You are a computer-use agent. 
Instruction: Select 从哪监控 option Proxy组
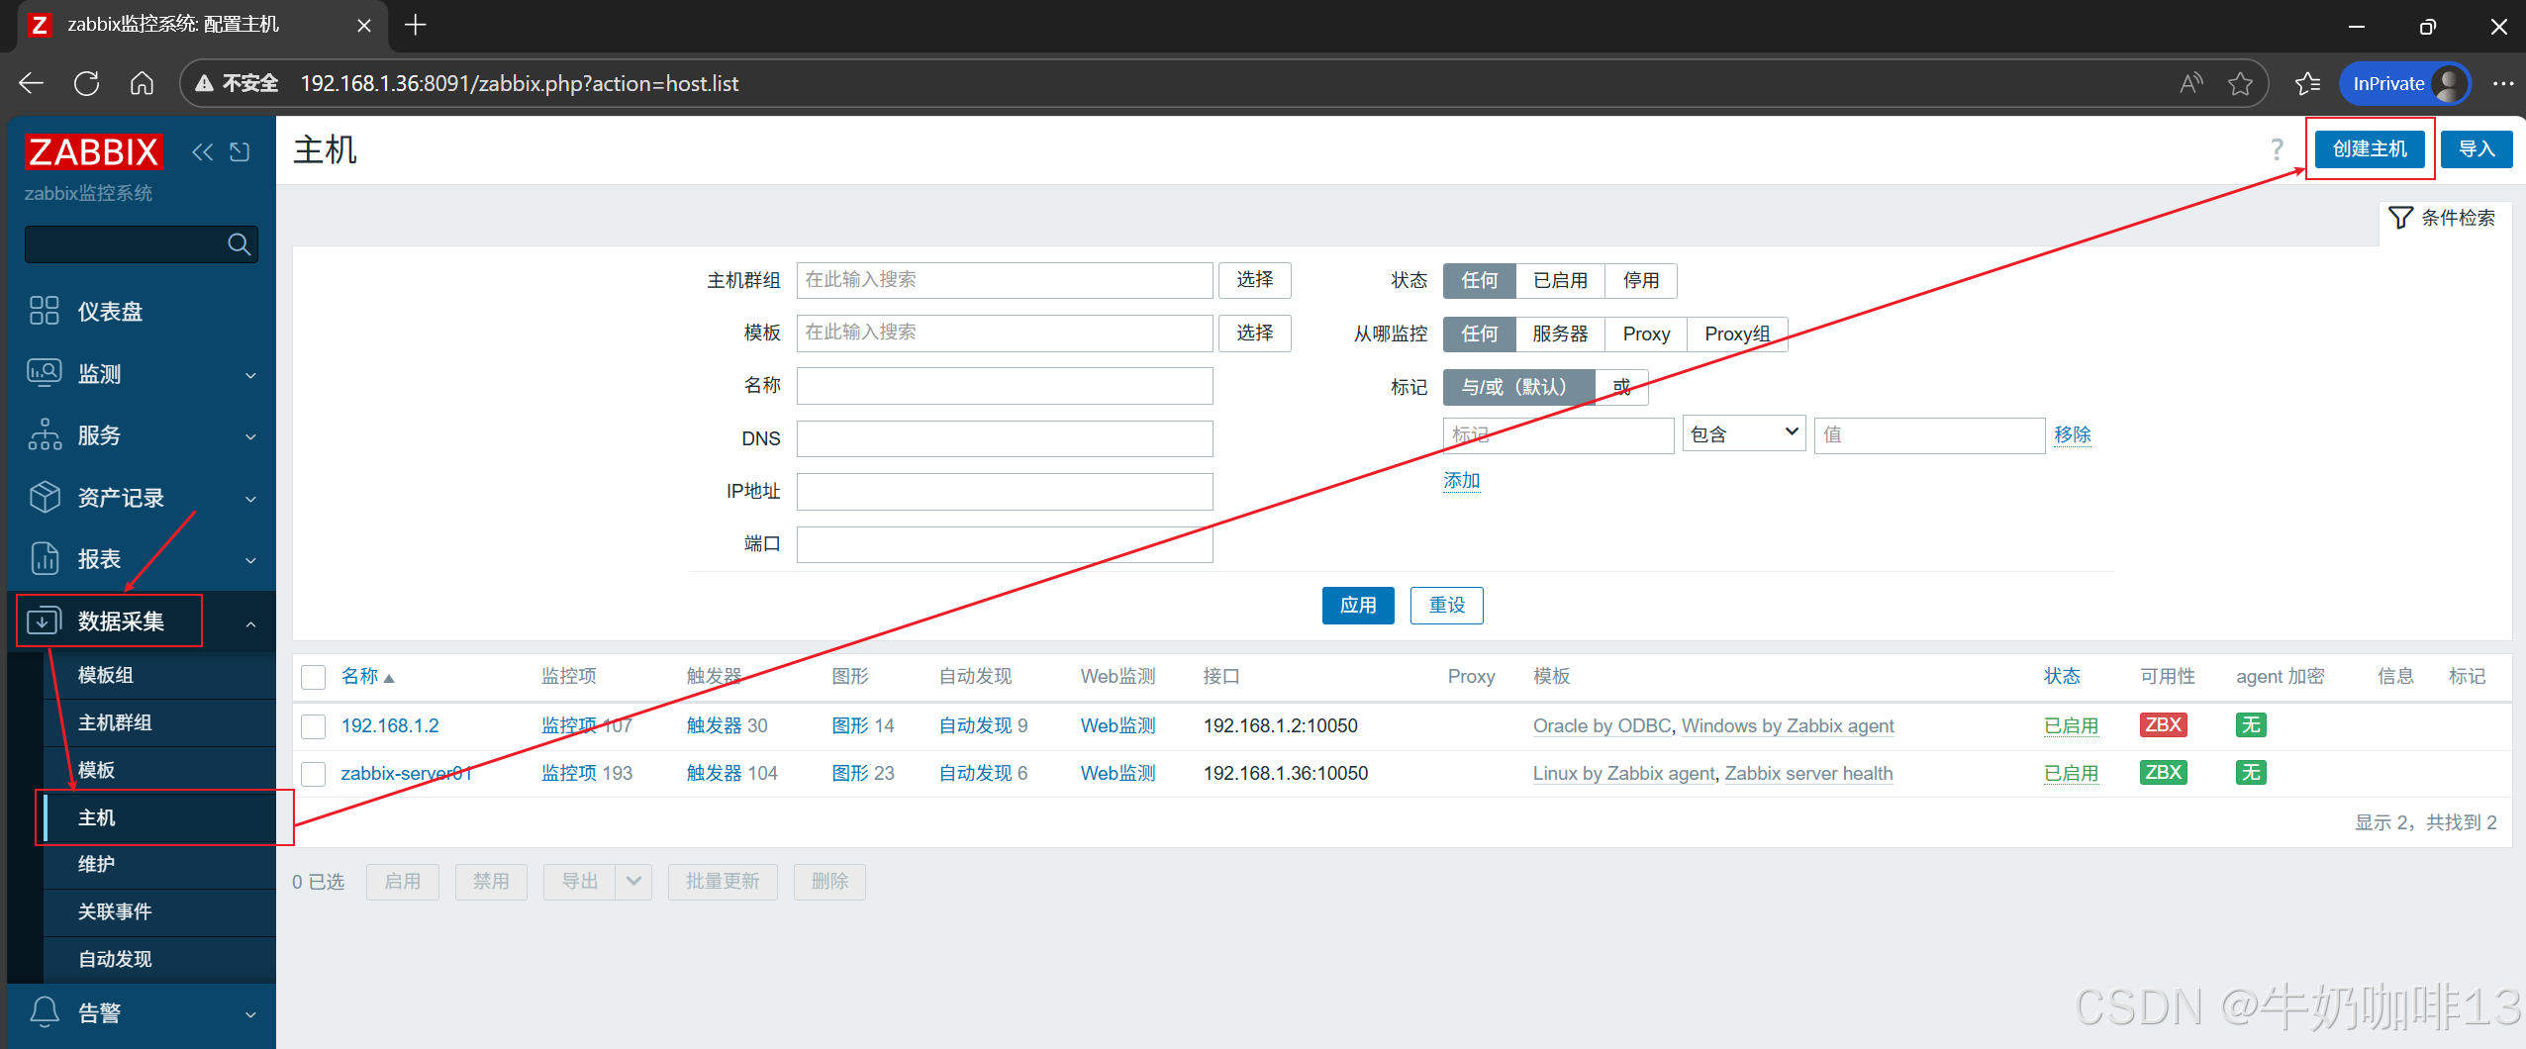(x=1737, y=334)
